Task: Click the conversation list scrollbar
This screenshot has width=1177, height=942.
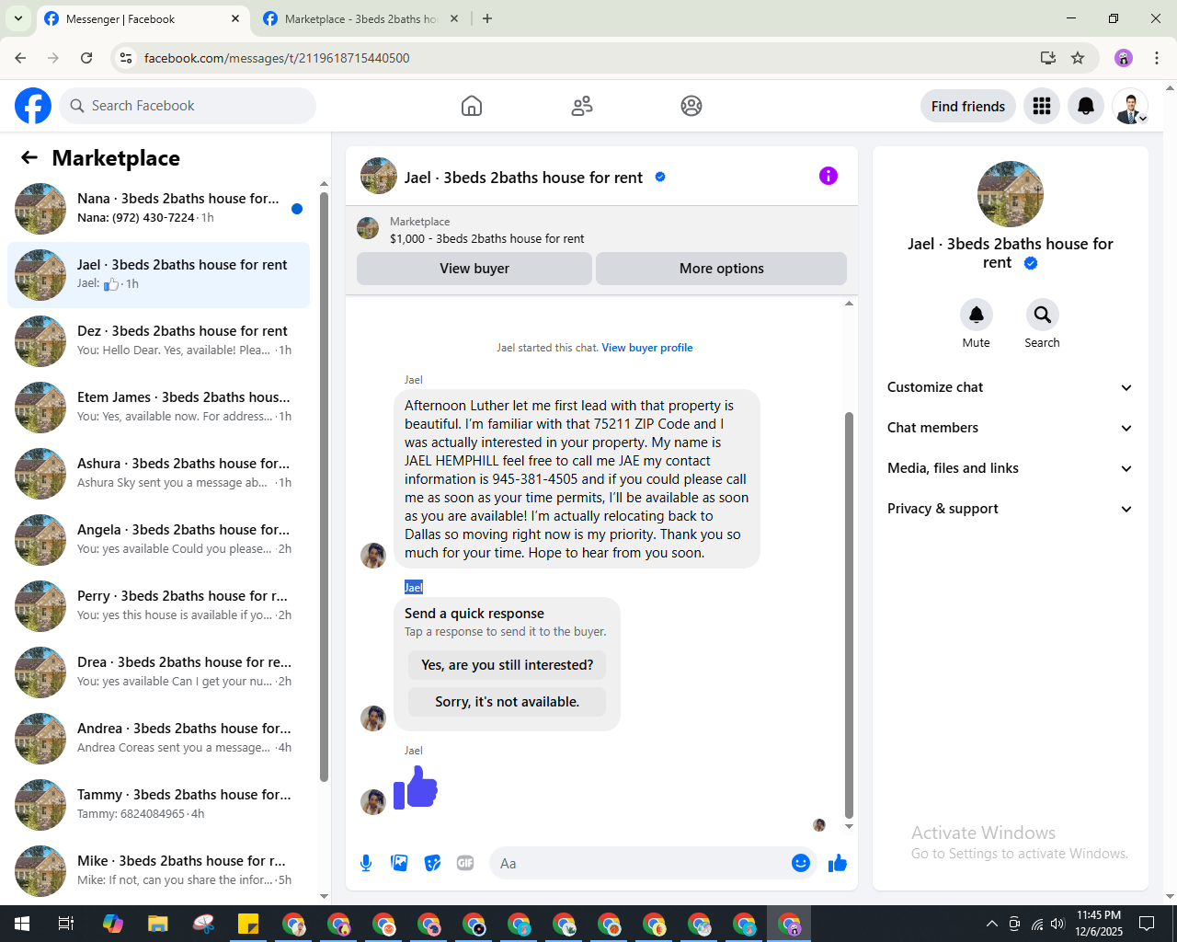Action: pyautogui.click(x=324, y=488)
